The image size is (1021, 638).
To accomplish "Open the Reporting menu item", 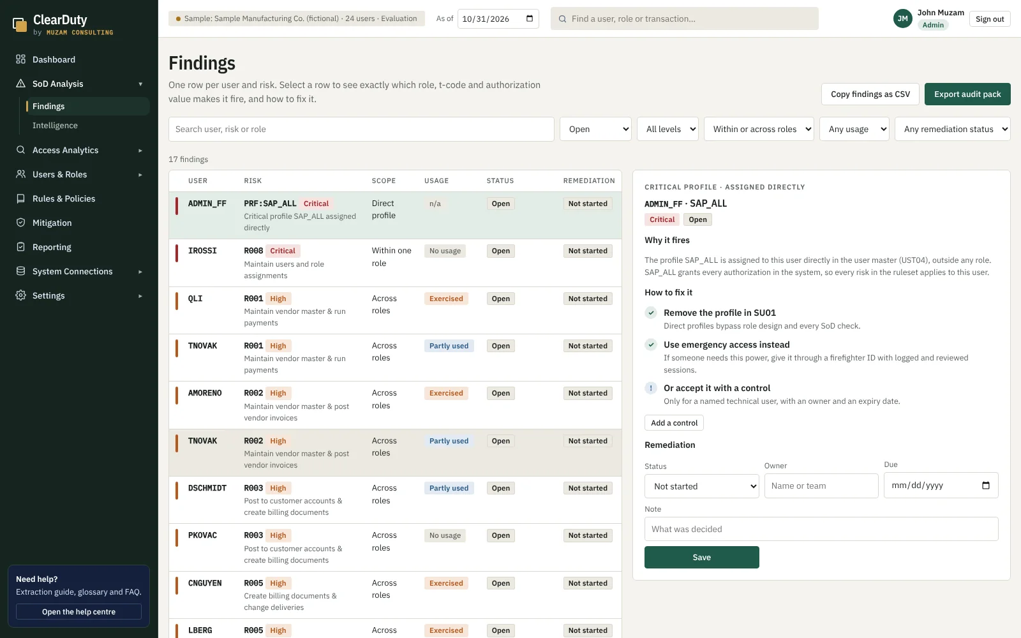I will point(79,247).
